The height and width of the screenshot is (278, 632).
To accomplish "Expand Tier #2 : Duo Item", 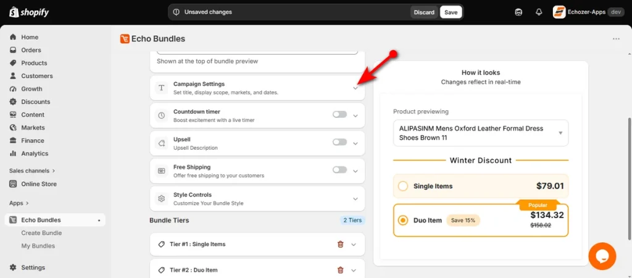I will click(354, 270).
